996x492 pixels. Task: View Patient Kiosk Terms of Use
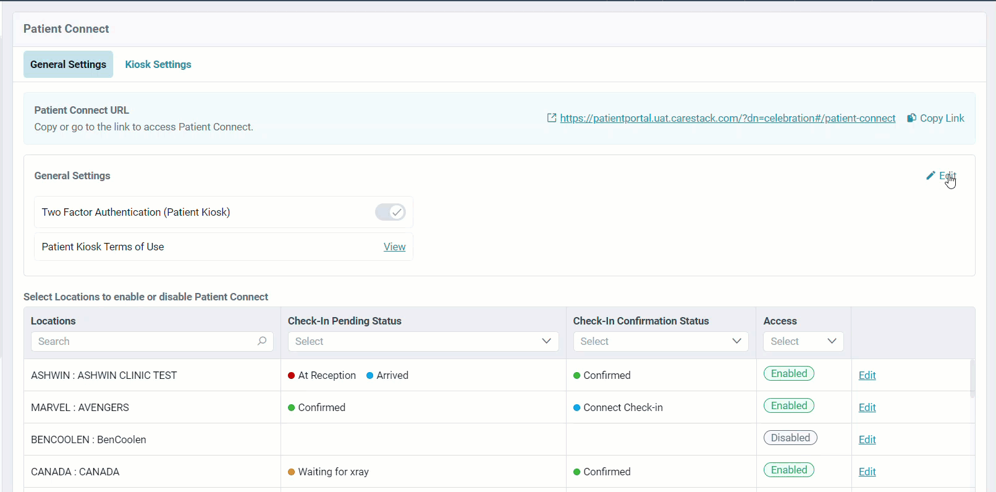coord(394,247)
